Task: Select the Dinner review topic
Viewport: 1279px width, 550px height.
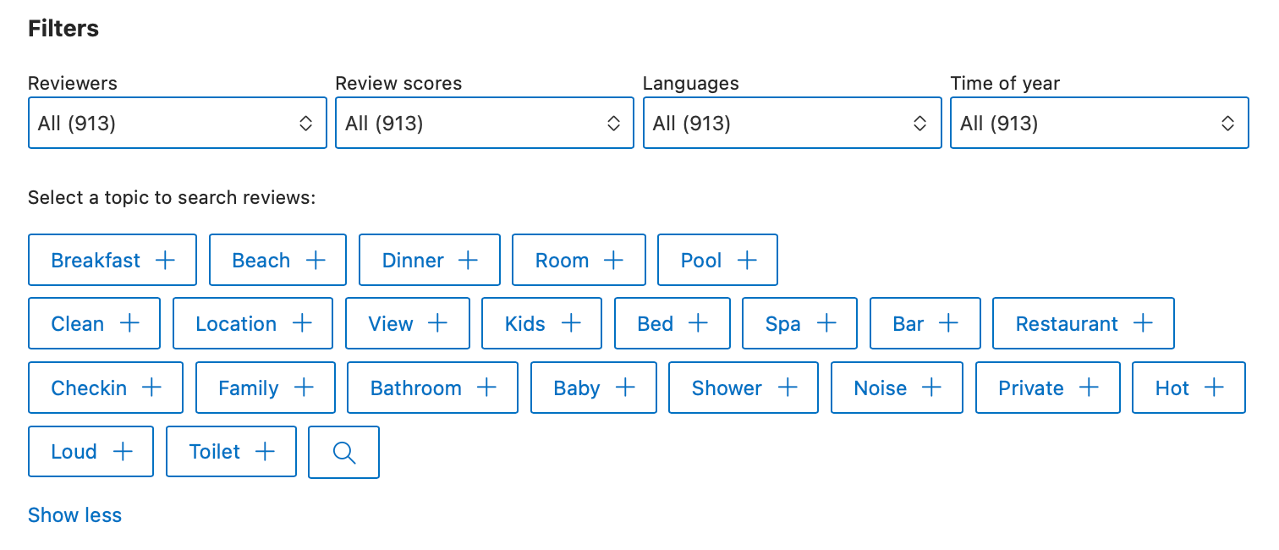Action: (x=429, y=260)
